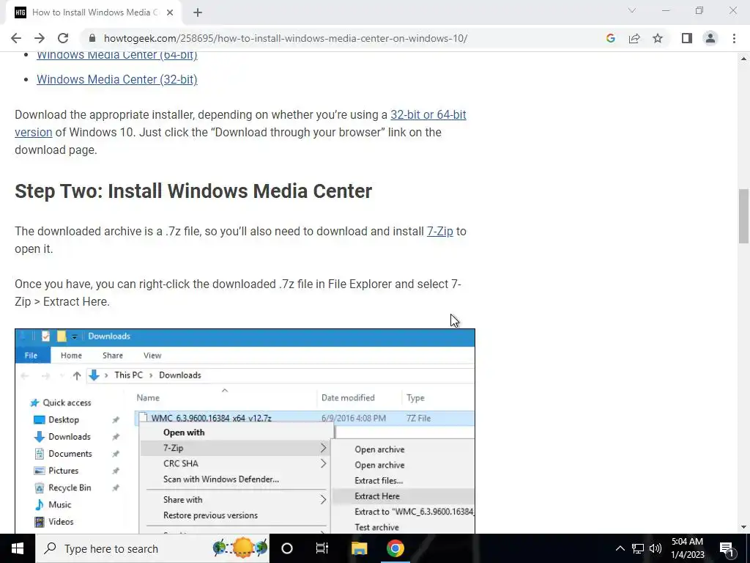
Task: Reload the current page
Action: point(63,38)
